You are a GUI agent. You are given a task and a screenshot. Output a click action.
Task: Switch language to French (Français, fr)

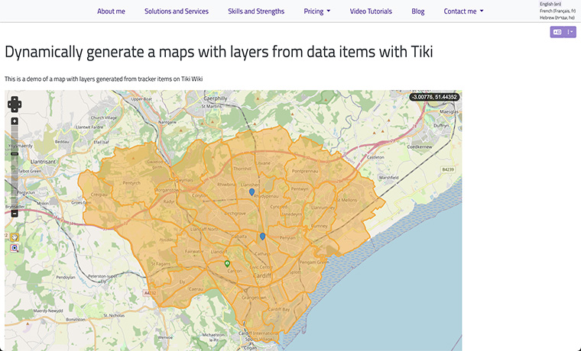coord(557,11)
